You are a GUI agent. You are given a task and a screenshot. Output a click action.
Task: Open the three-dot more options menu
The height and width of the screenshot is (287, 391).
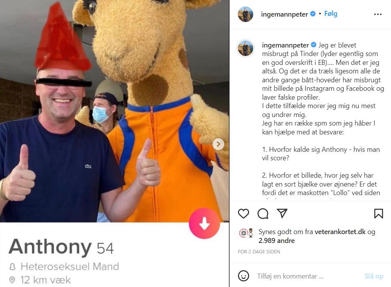pos(378,14)
